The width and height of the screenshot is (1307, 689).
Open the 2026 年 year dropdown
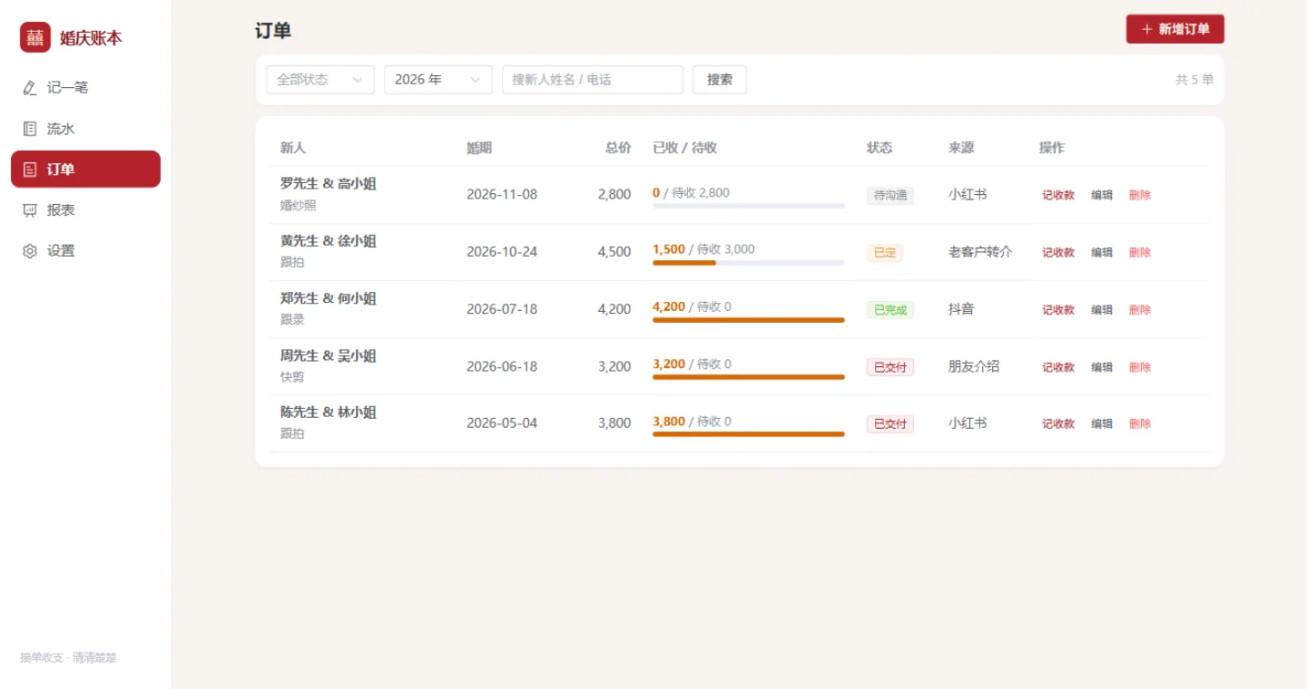pyautogui.click(x=438, y=80)
